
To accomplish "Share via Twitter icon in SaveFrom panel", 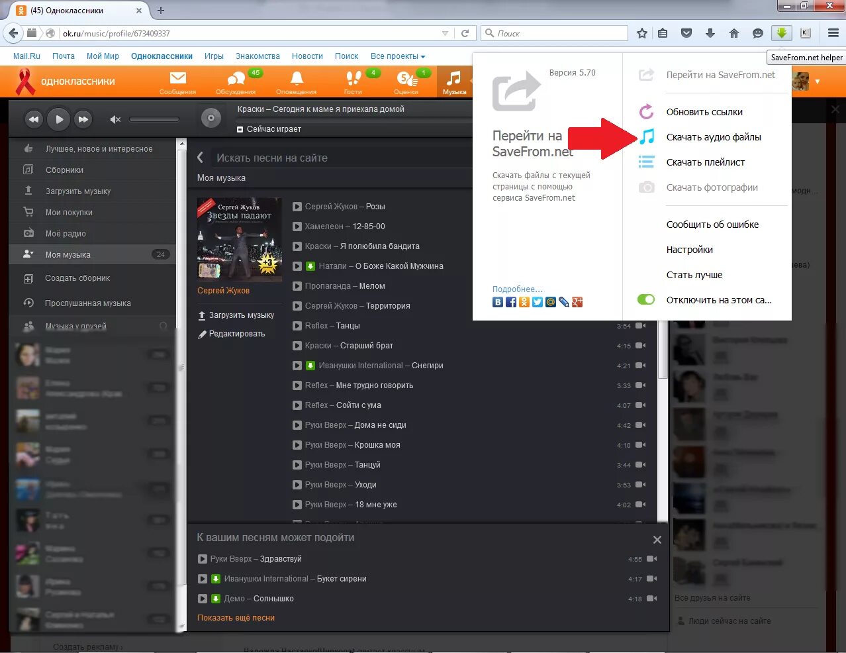I will click(x=538, y=302).
